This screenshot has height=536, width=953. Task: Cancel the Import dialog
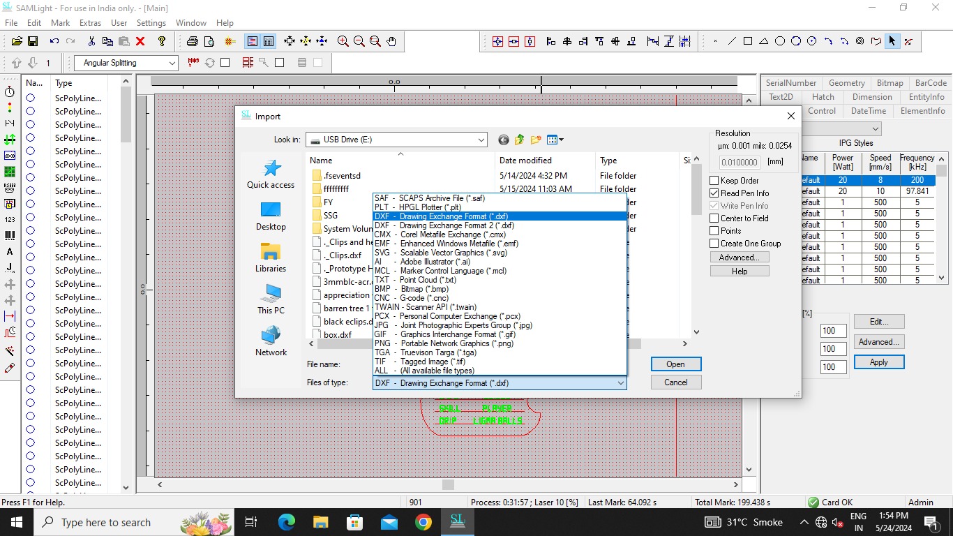[675, 382]
